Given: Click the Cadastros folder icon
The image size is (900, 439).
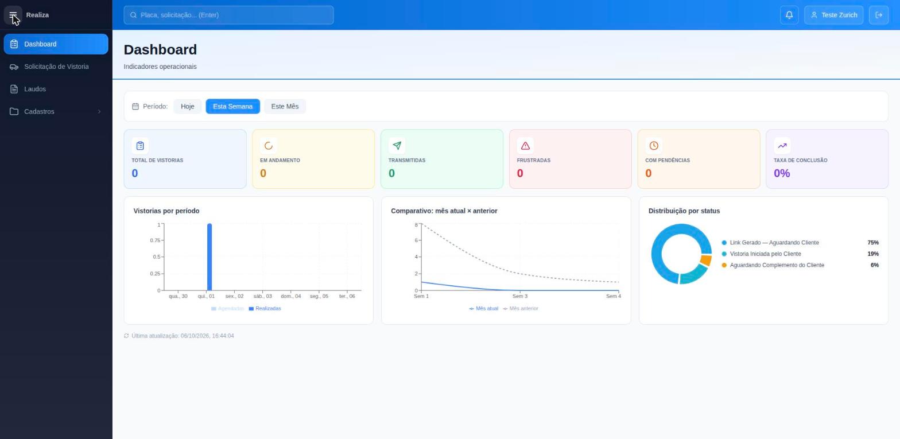Looking at the screenshot, I should point(14,111).
